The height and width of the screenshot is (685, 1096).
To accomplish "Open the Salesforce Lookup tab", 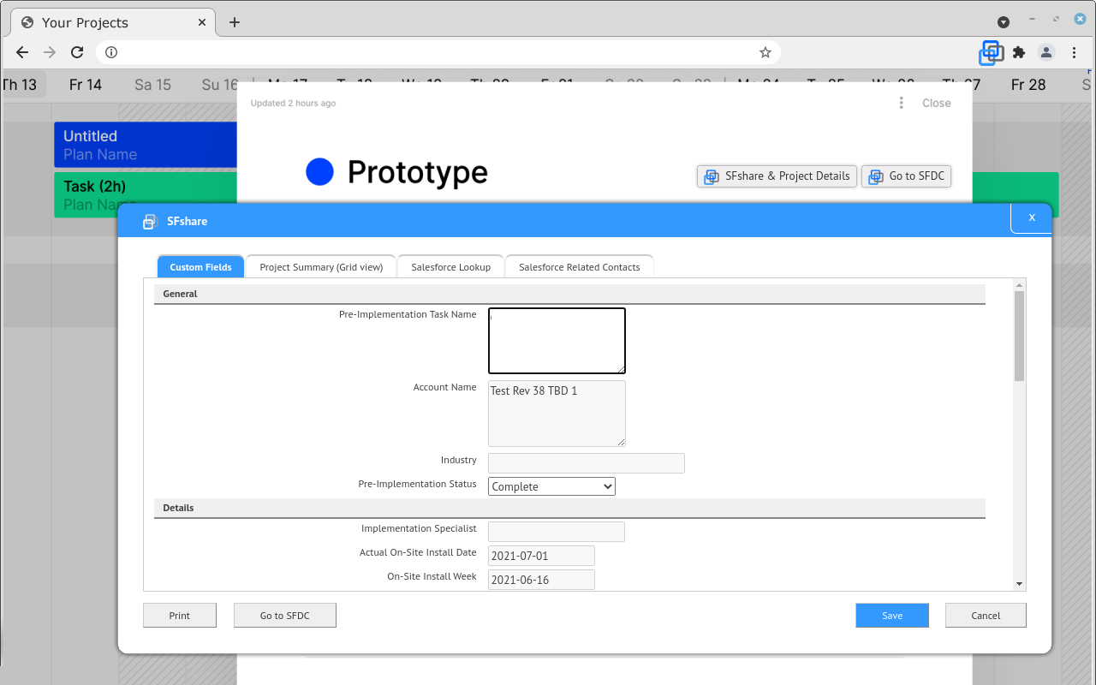I will pyautogui.click(x=450, y=267).
